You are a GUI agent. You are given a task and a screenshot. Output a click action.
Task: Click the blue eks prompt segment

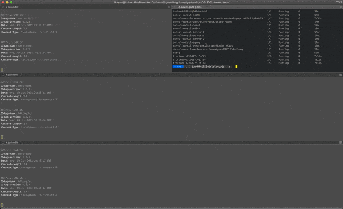coord(178,67)
